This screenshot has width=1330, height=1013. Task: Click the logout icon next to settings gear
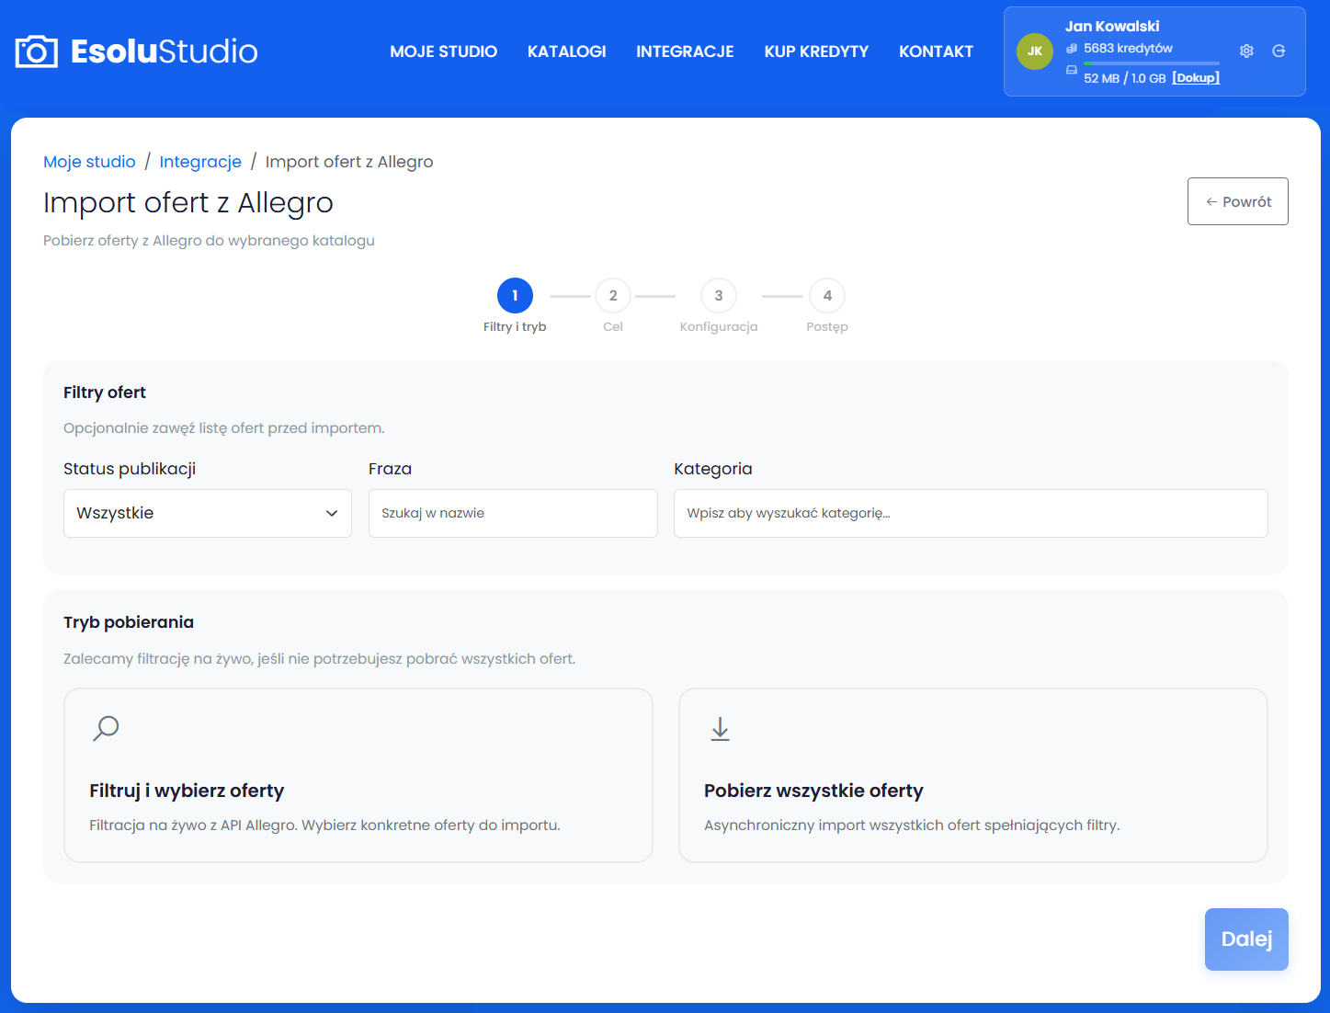pyautogui.click(x=1279, y=51)
